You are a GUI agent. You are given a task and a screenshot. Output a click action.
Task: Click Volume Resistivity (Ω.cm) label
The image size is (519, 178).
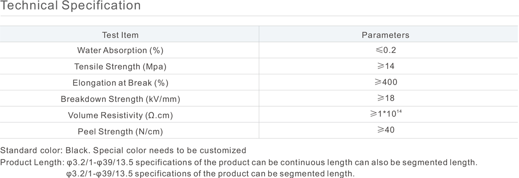tap(120, 115)
